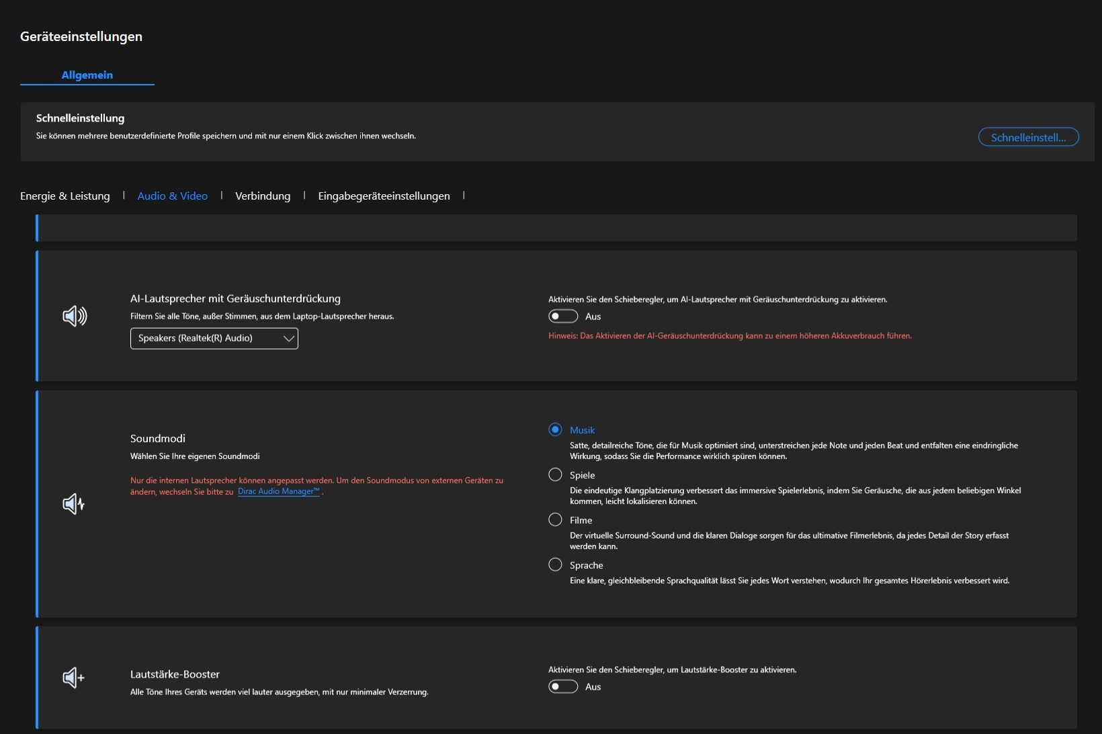Choose the Spiele sound mode
Image resolution: width=1102 pixels, height=734 pixels.
556,475
